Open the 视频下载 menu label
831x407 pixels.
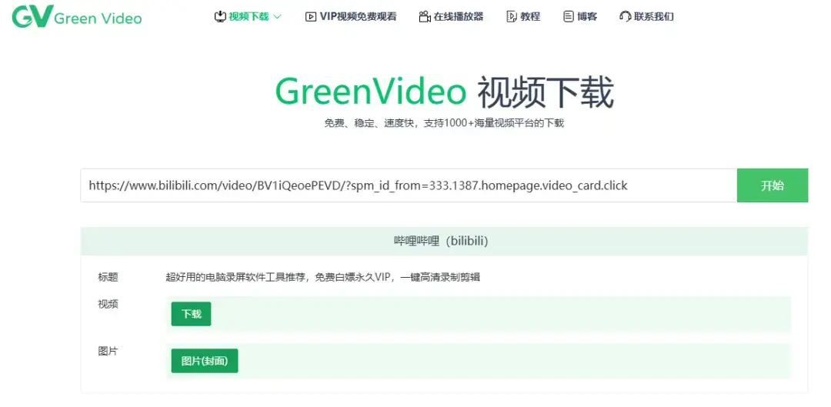pyautogui.click(x=249, y=16)
